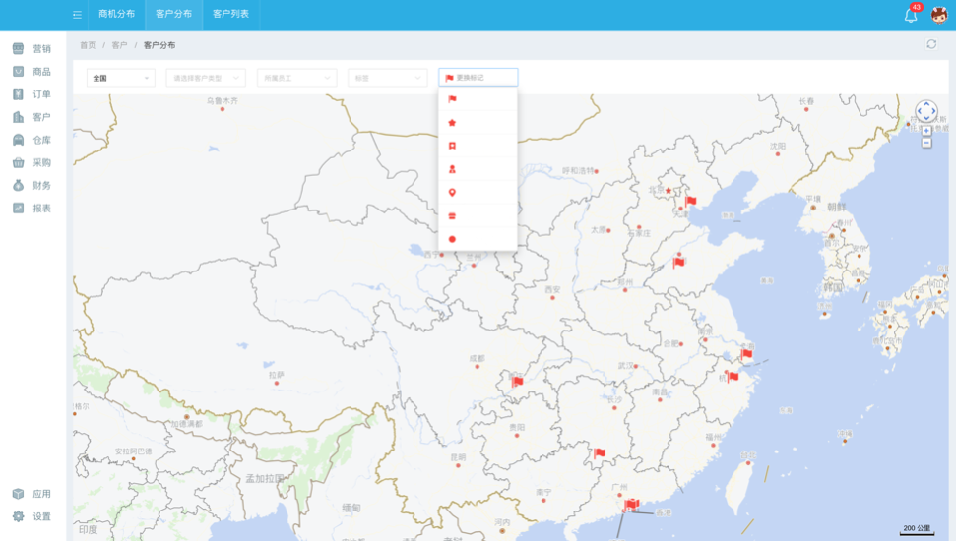Click the map zoom out minus button
This screenshot has width=956, height=541.
[926, 144]
